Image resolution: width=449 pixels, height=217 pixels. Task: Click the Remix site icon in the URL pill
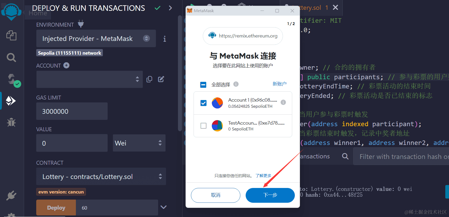(x=212, y=35)
